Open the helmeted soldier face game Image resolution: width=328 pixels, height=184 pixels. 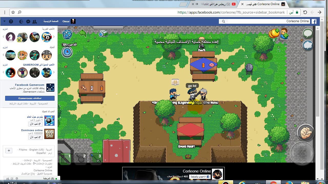(47, 55)
